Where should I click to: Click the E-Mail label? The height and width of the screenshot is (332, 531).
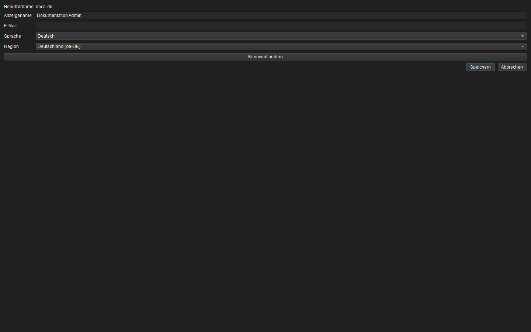tap(10, 26)
